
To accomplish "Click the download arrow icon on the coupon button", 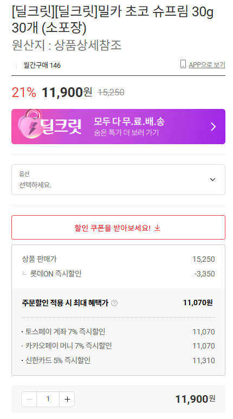I will click(158, 228).
